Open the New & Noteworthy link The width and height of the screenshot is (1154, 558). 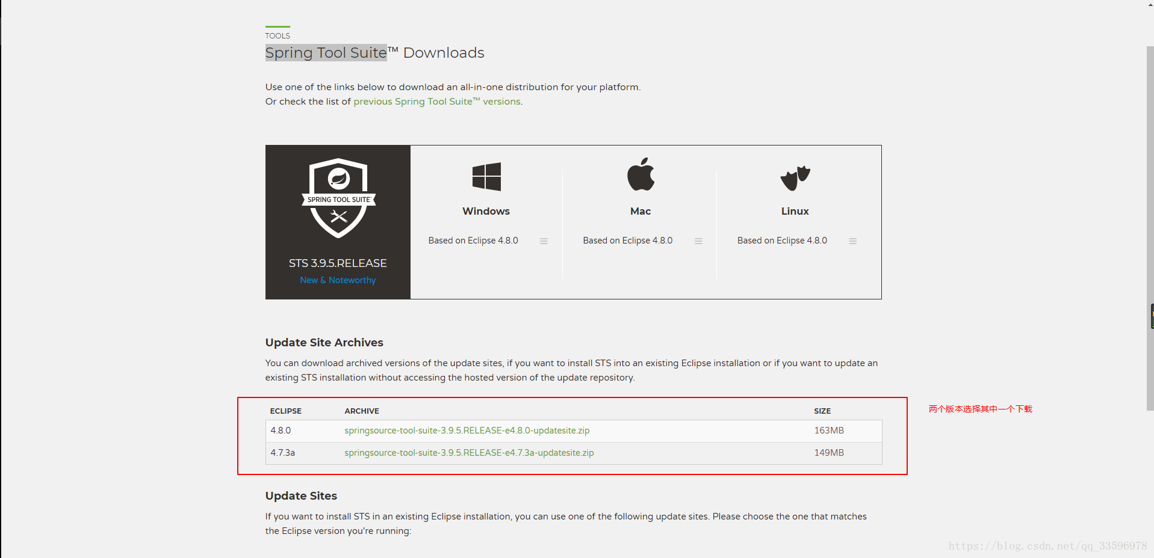coord(338,280)
